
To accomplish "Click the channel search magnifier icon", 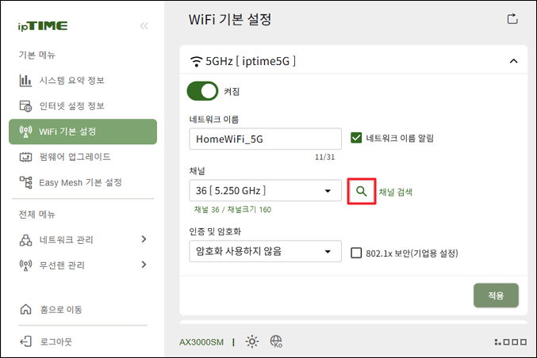I will point(362,192).
